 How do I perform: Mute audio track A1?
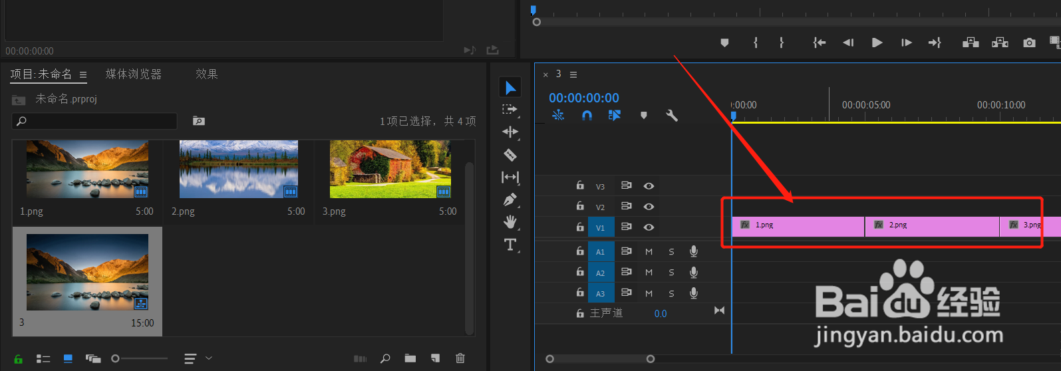(x=649, y=252)
